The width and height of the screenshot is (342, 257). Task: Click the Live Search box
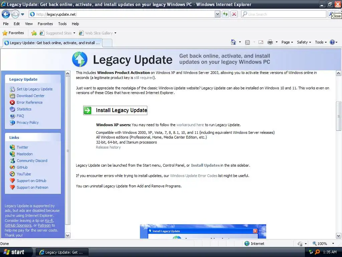(x=284, y=14)
